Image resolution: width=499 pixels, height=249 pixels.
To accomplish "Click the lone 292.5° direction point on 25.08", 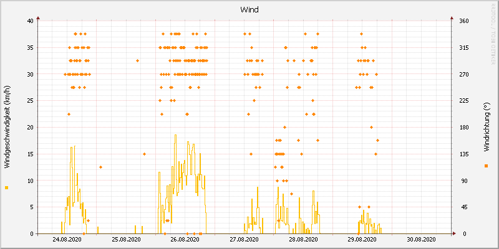I will (x=137, y=60).
